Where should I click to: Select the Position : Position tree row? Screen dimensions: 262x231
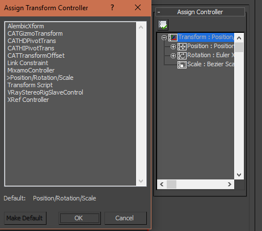click(x=210, y=46)
